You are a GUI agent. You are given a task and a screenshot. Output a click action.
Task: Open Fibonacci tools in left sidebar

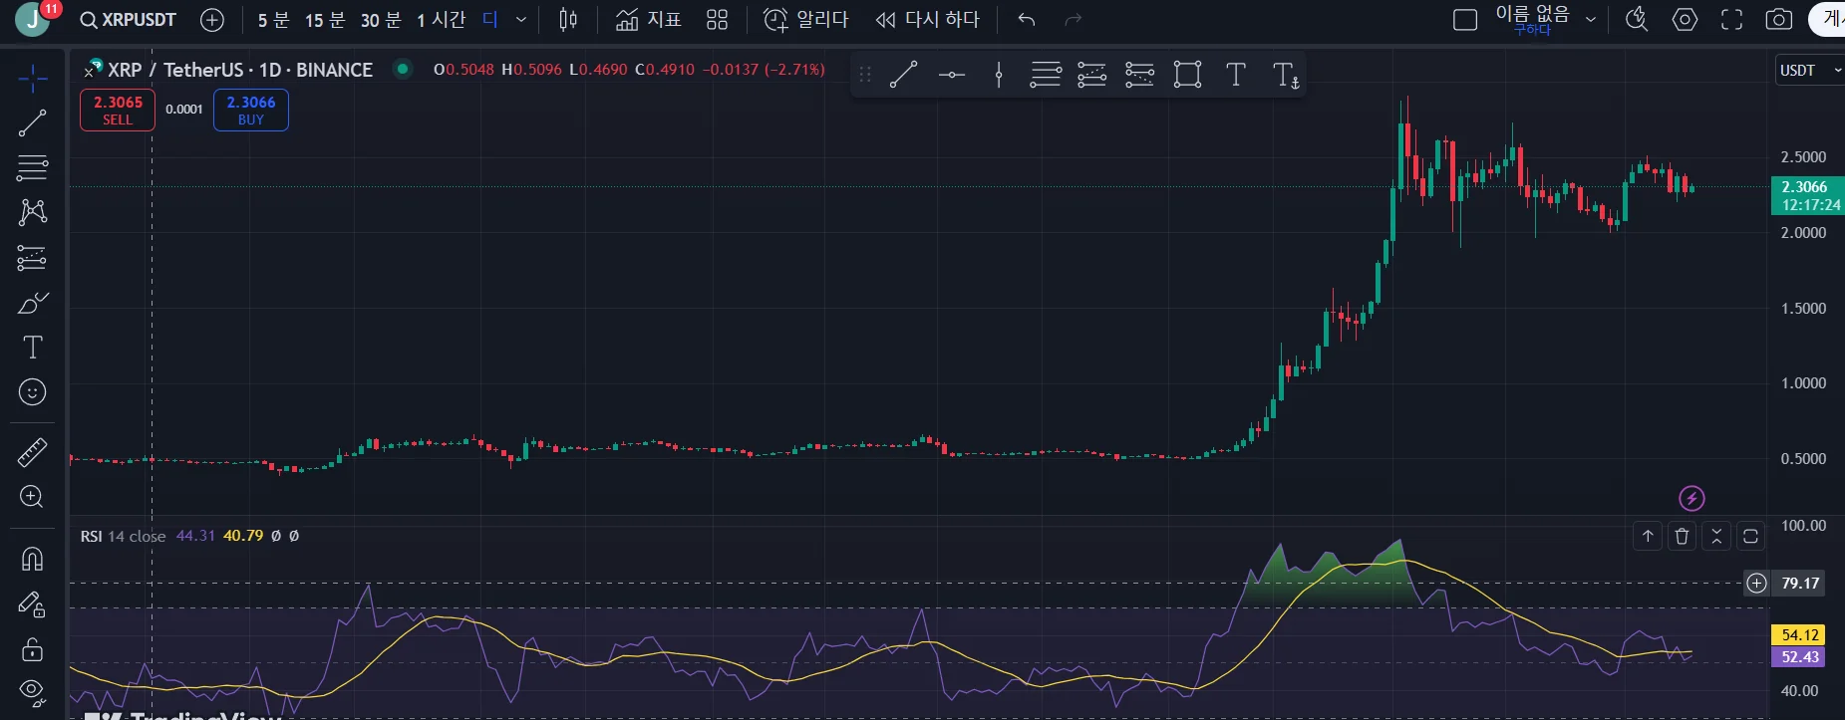(x=32, y=167)
